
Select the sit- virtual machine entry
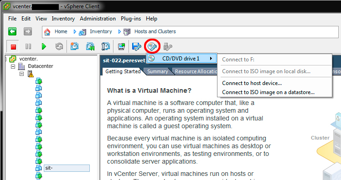pyautogui.click(x=67, y=168)
